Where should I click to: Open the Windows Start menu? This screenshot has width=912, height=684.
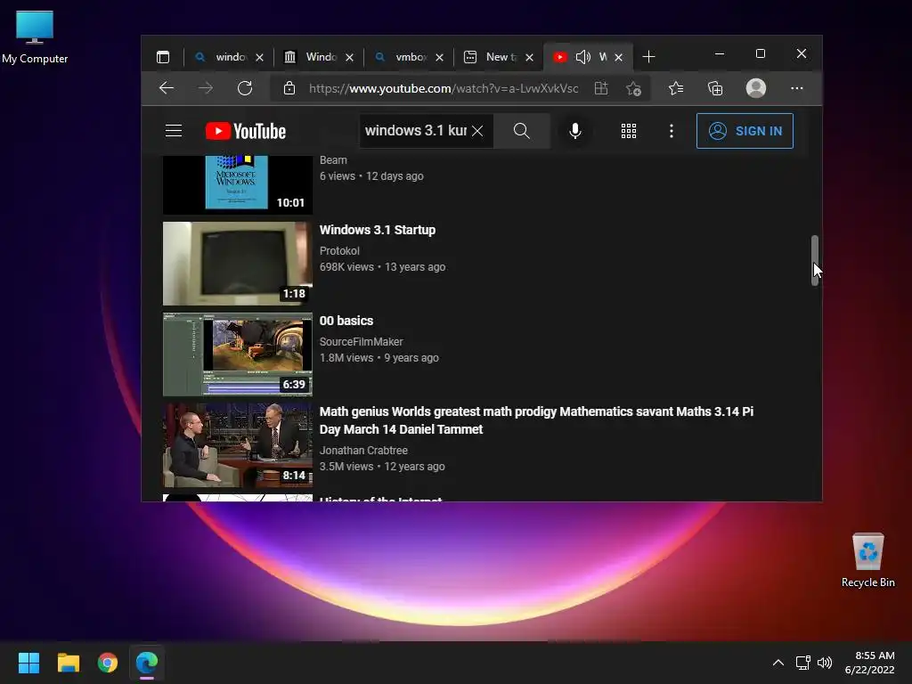[28, 663]
